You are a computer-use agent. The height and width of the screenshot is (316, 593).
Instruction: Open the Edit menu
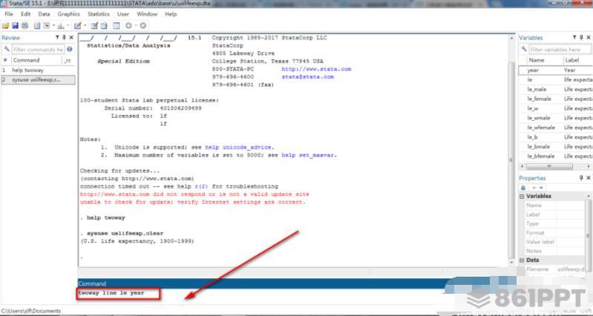(x=26, y=14)
